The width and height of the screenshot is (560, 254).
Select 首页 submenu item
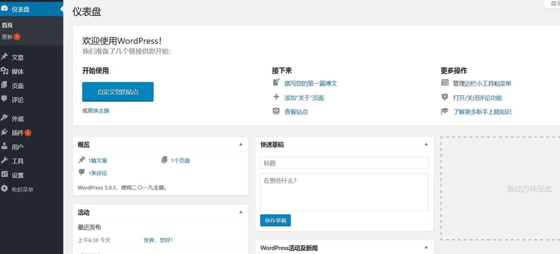coord(7,25)
